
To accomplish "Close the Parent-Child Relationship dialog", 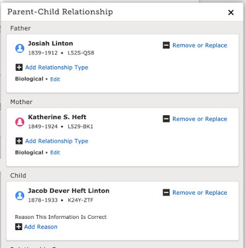I will coord(231,12).
